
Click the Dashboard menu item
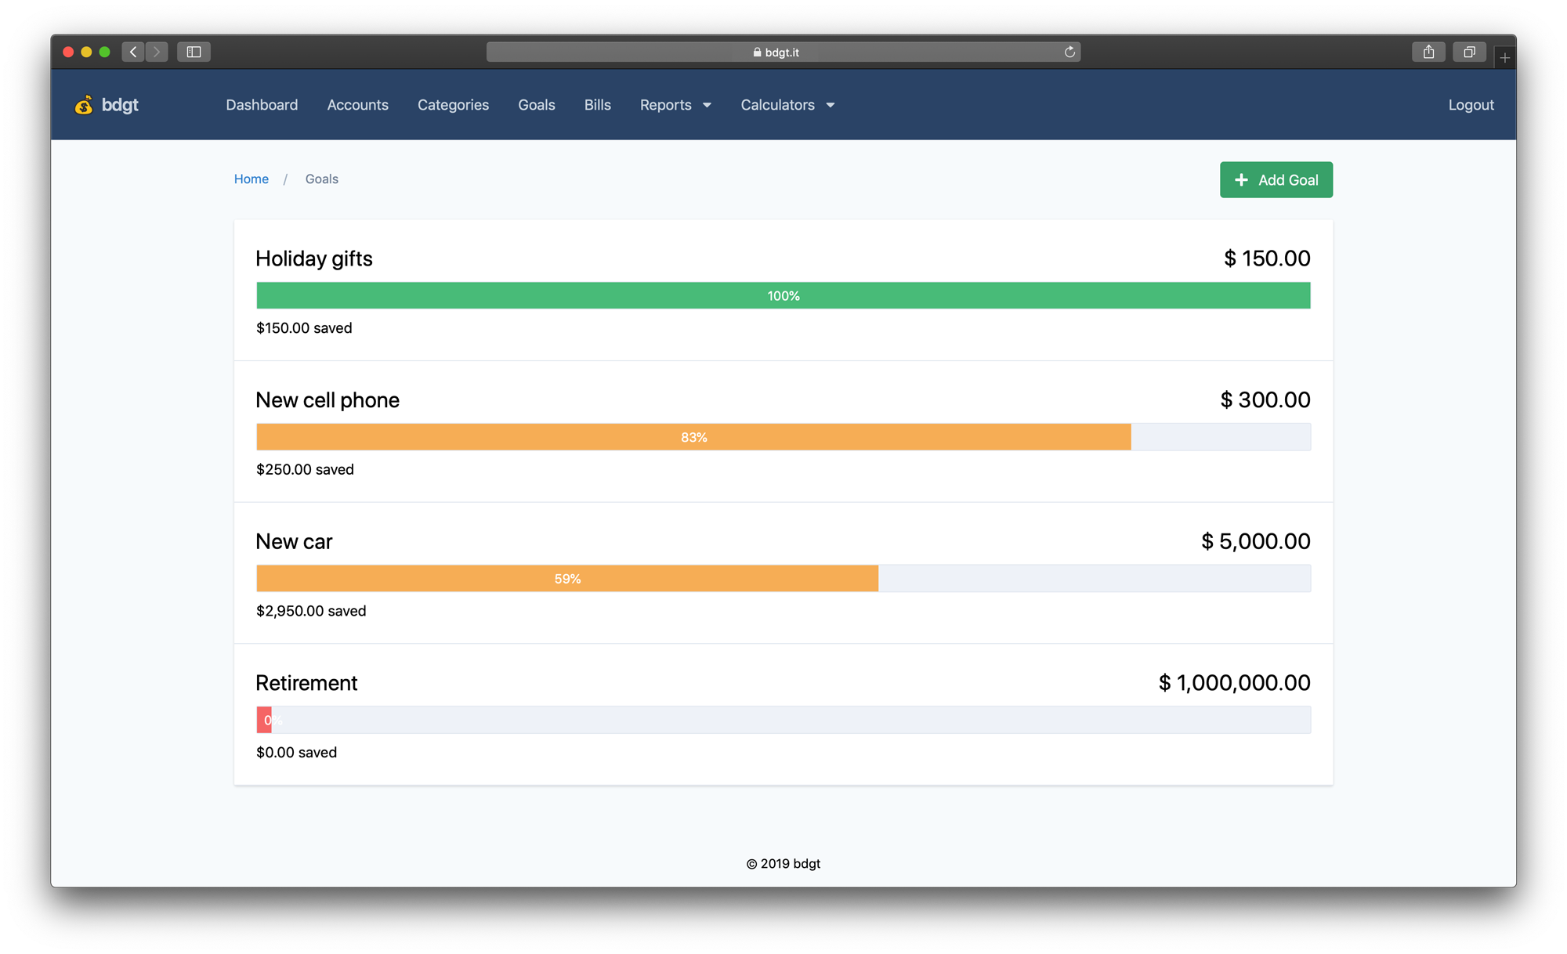[x=262, y=104]
